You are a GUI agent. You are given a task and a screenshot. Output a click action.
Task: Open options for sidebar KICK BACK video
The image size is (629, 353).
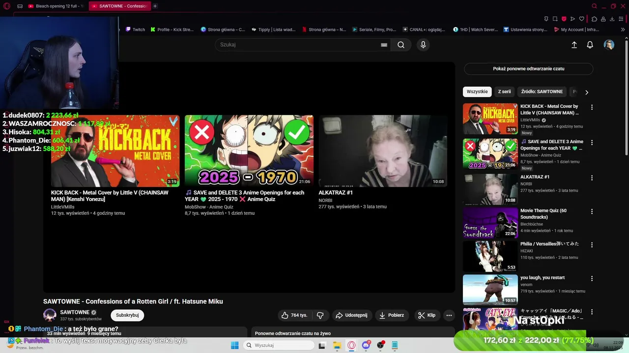592,107
